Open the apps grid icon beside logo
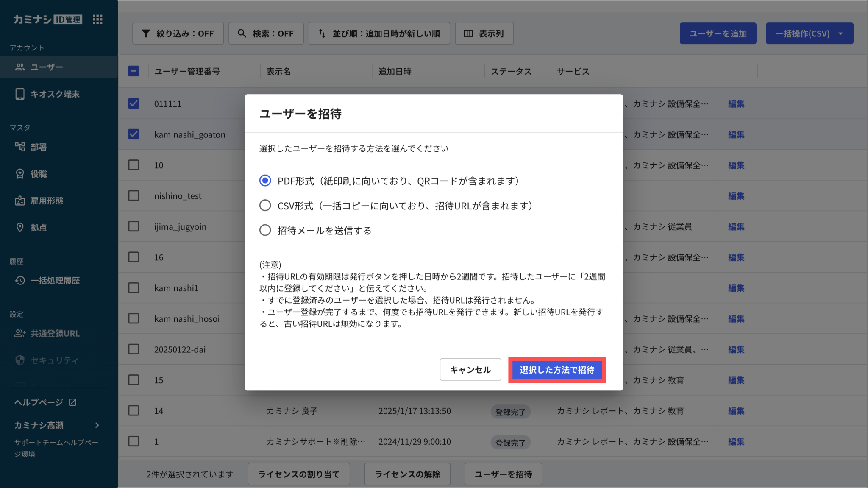Image resolution: width=868 pixels, height=488 pixels. (x=97, y=20)
